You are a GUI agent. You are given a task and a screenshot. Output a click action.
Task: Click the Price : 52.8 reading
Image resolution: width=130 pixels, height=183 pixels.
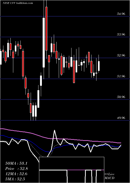coord(16,169)
